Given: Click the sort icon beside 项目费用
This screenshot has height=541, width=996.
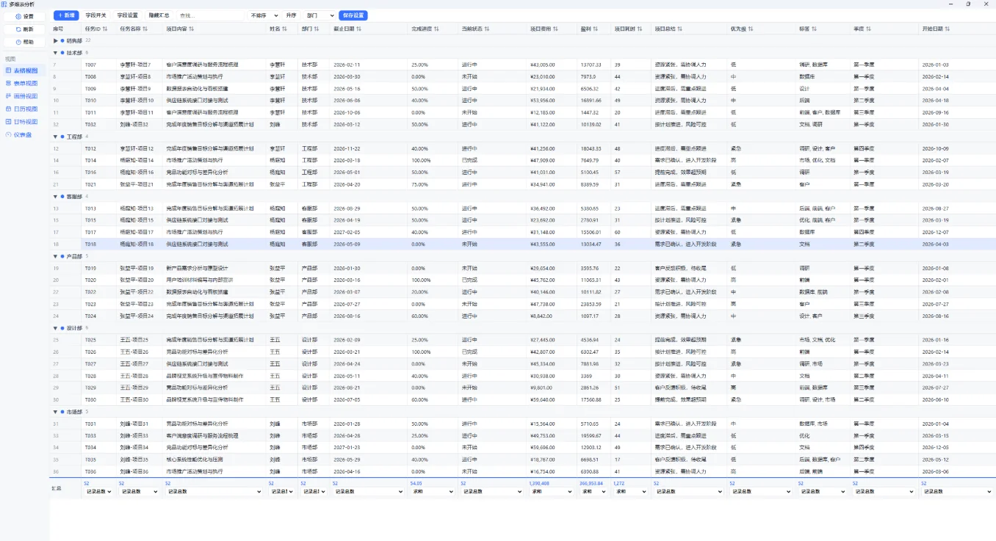Looking at the screenshot, I should (556, 29).
